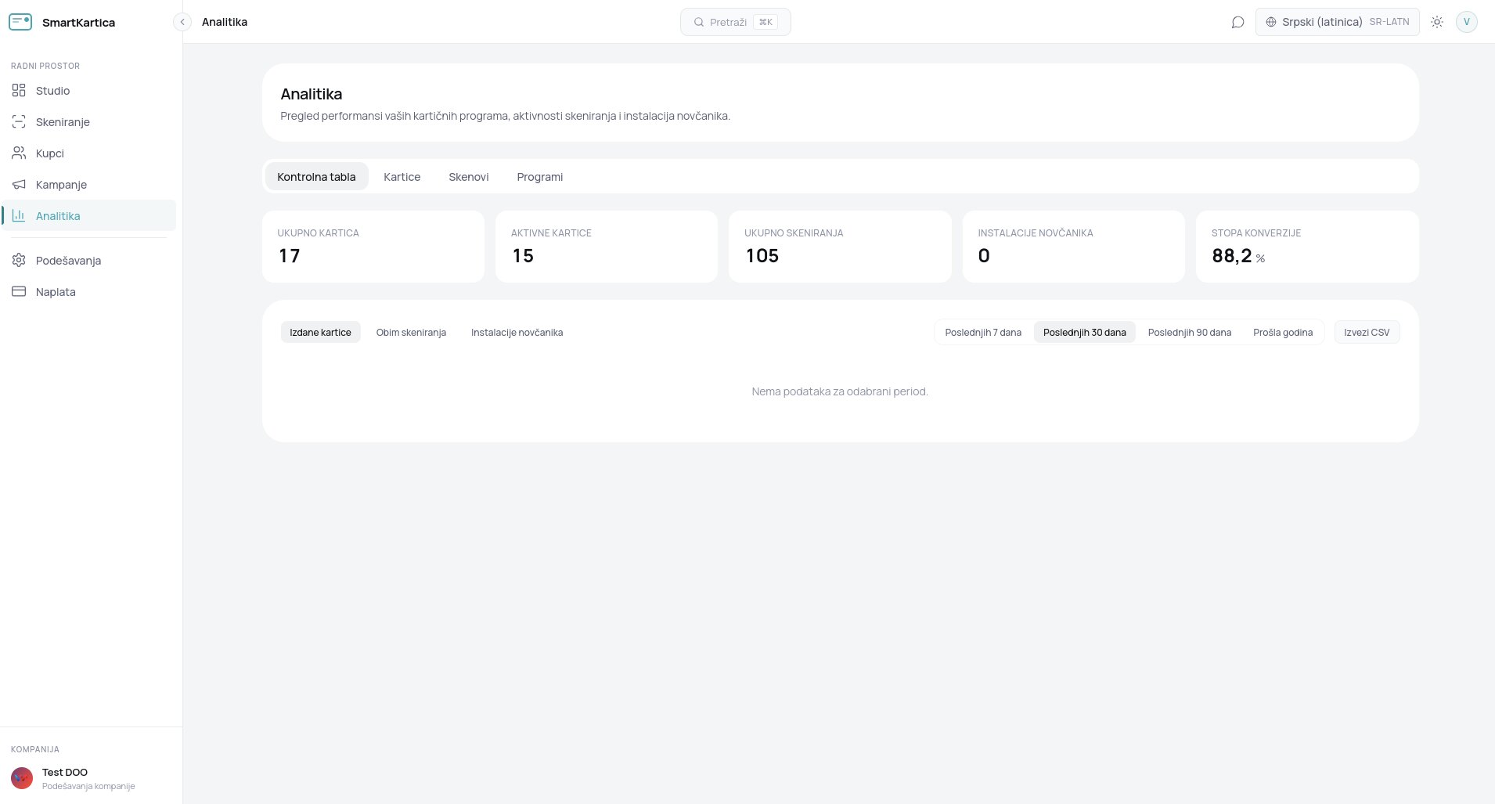1495x804 pixels.
Task: Click the Skeniranje scan icon
Action: [x=19, y=122]
